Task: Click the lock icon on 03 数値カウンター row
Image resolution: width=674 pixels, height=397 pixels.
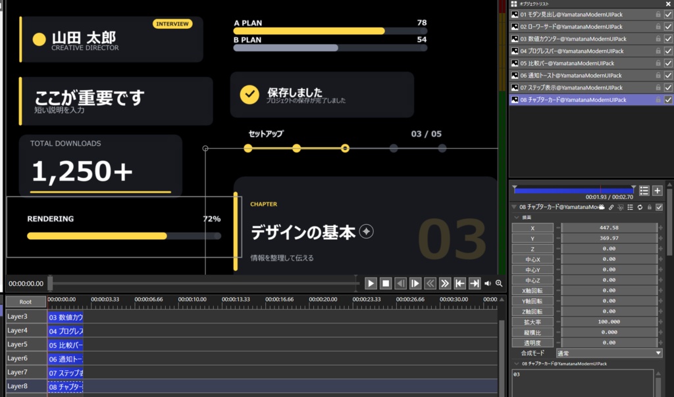Action: [x=658, y=39]
